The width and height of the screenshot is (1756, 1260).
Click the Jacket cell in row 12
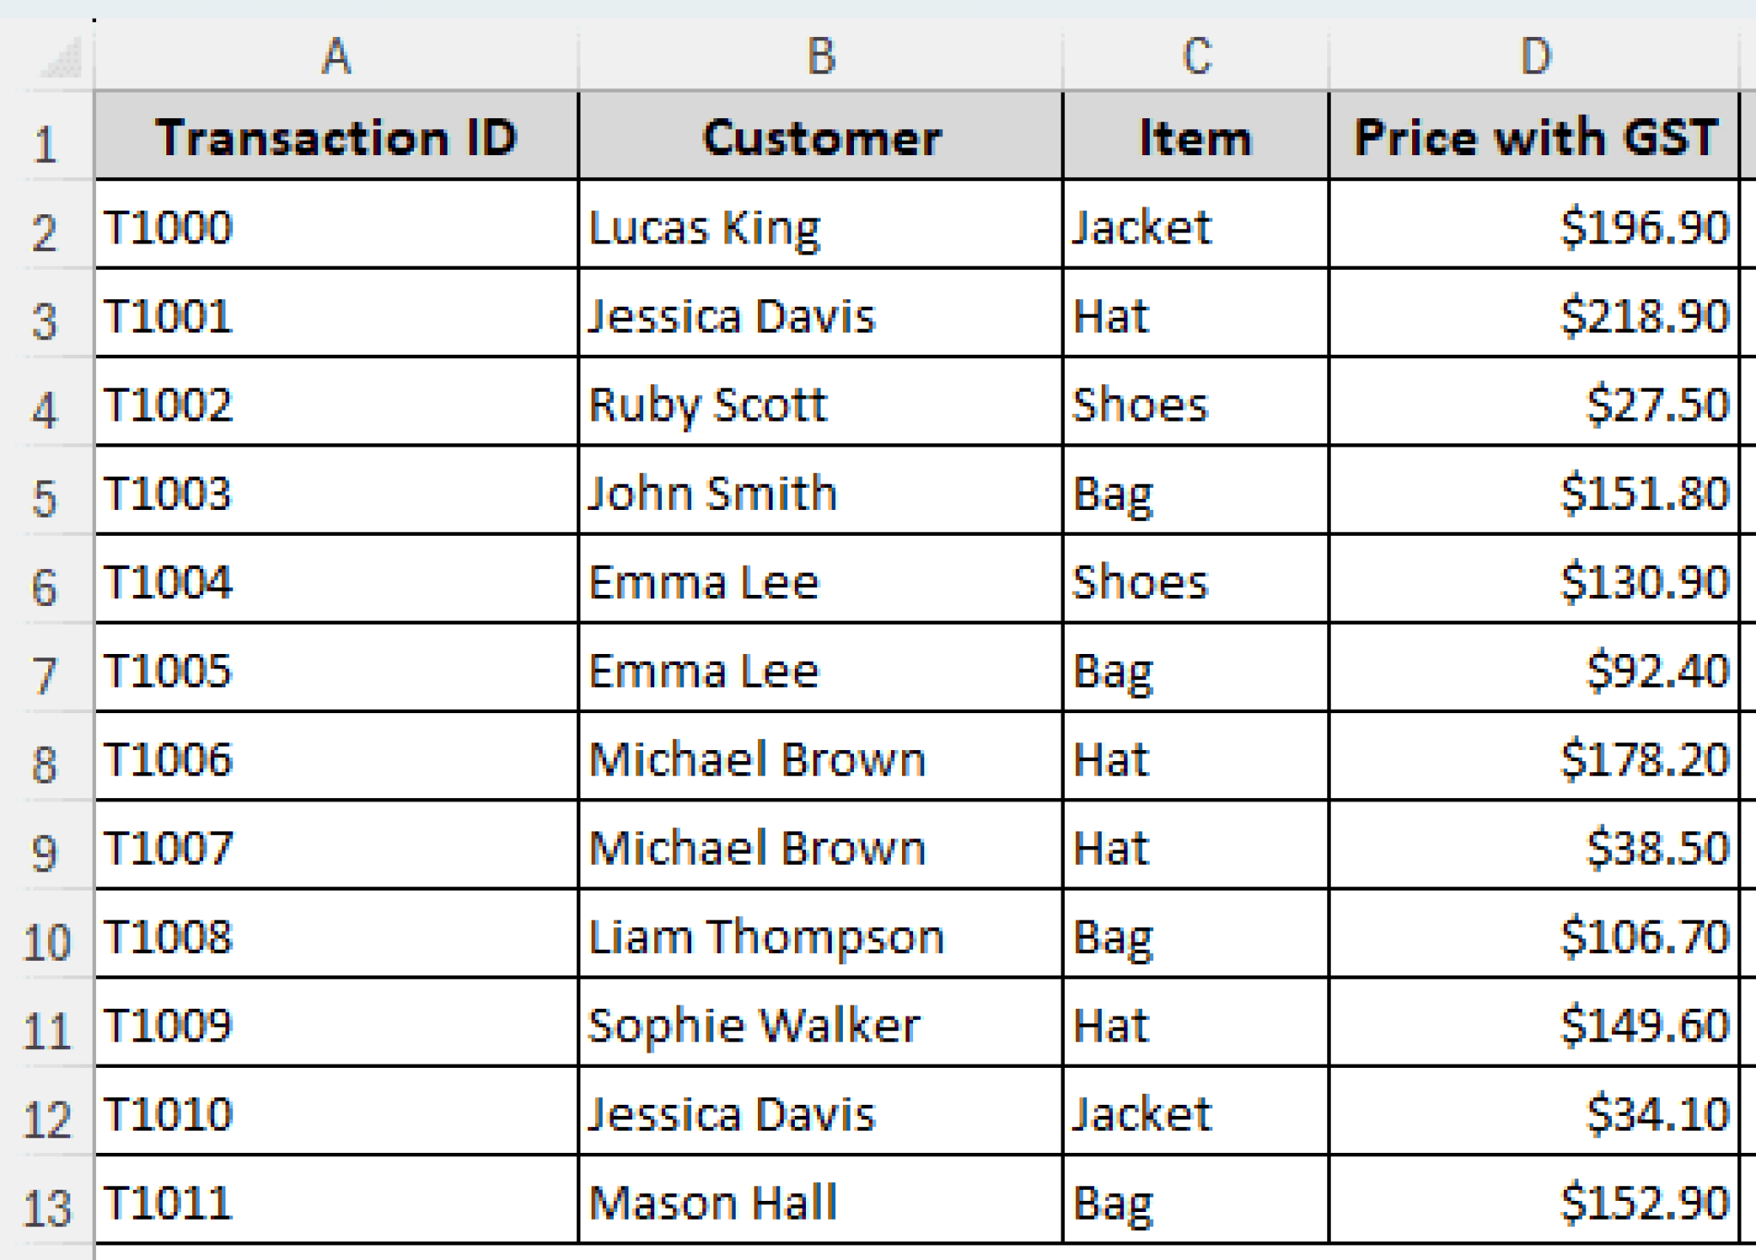(1196, 1113)
